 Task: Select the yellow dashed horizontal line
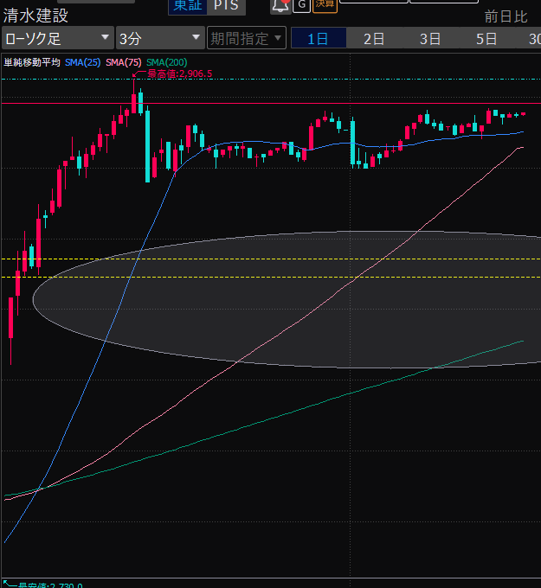(x=260, y=277)
